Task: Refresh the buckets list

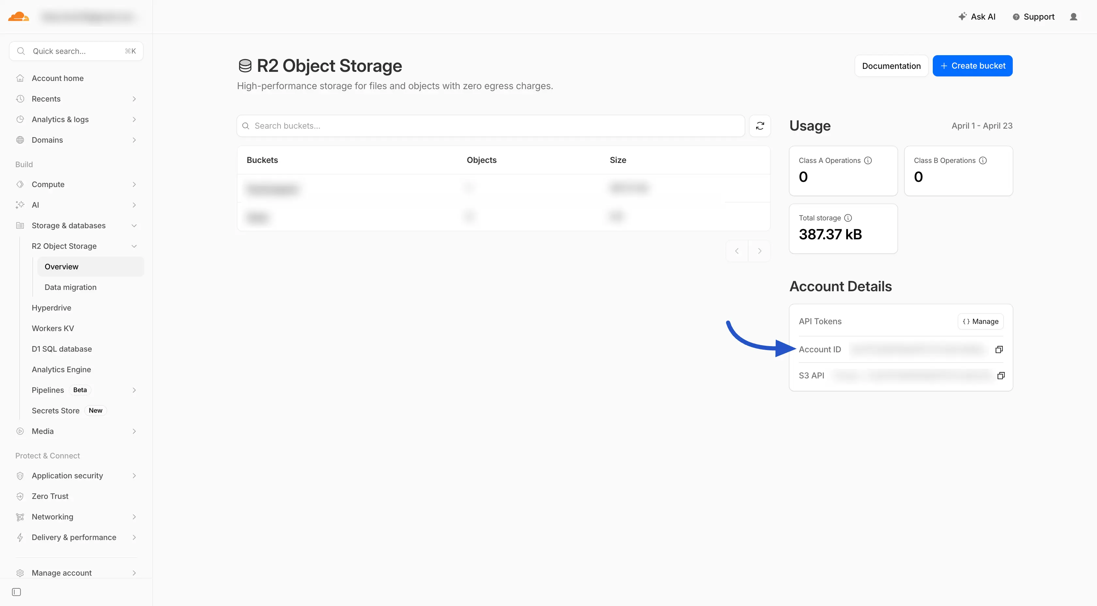Action: pyautogui.click(x=760, y=126)
